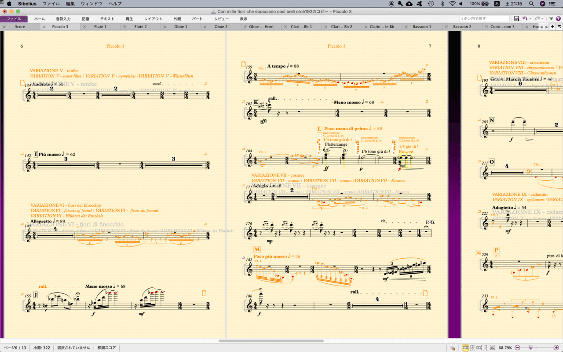This screenshot has height=352, width=563.
Task: Switch to the レイアウト ribbon tab
Action: 153,19
